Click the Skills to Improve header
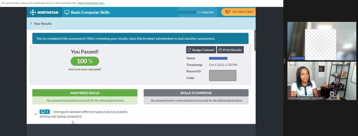358x136 pixels. (x=196, y=93)
